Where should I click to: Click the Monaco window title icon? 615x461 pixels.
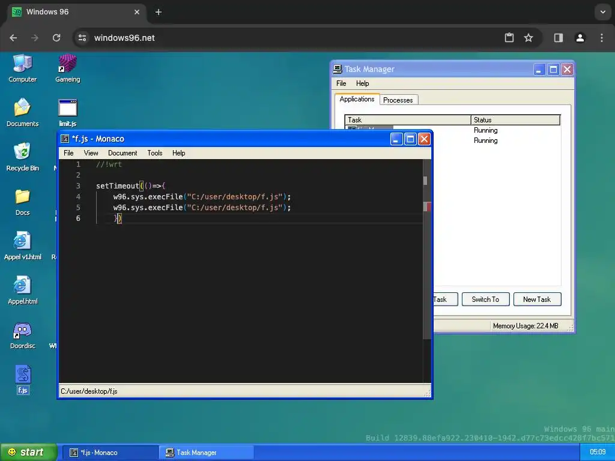click(65, 139)
